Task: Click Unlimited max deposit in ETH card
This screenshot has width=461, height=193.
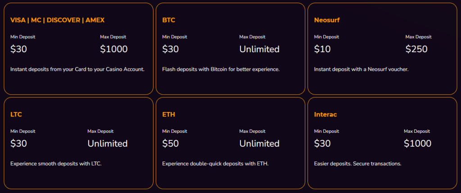Action: pyautogui.click(x=259, y=144)
